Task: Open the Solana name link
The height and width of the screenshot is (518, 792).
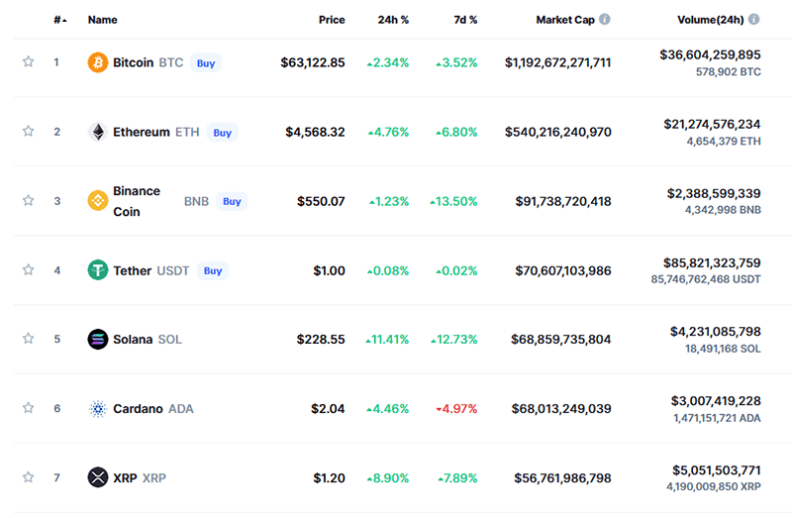Action: (x=133, y=339)
